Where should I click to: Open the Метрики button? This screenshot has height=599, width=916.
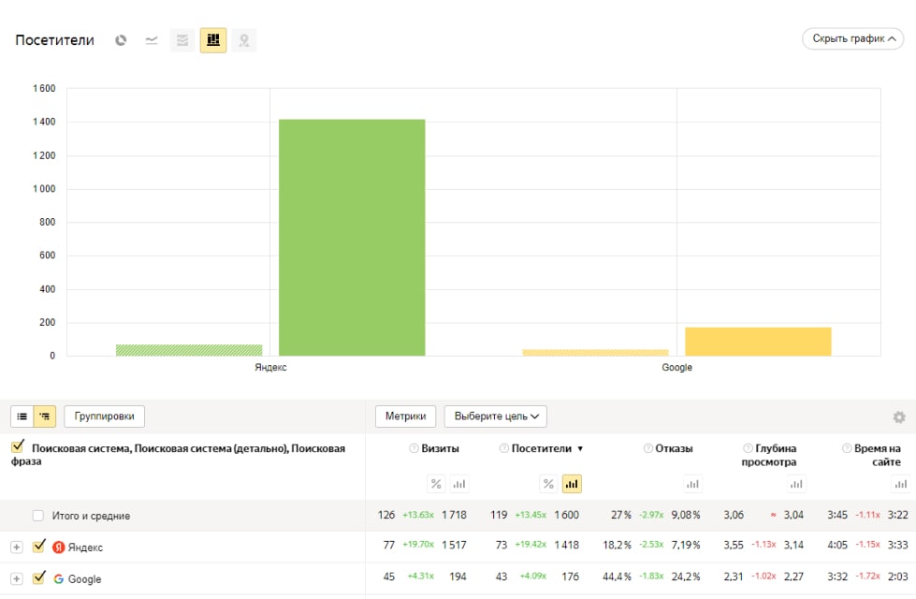[x=405, y=416]
